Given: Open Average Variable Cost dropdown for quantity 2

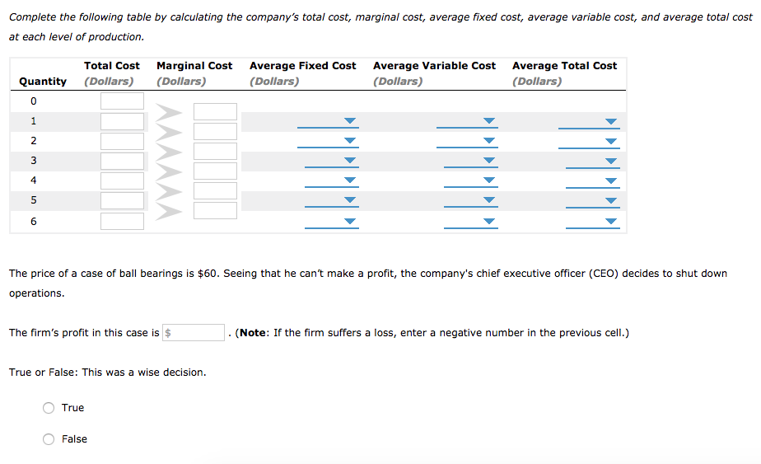Looking at the screenshot, I should coord(469,141).
